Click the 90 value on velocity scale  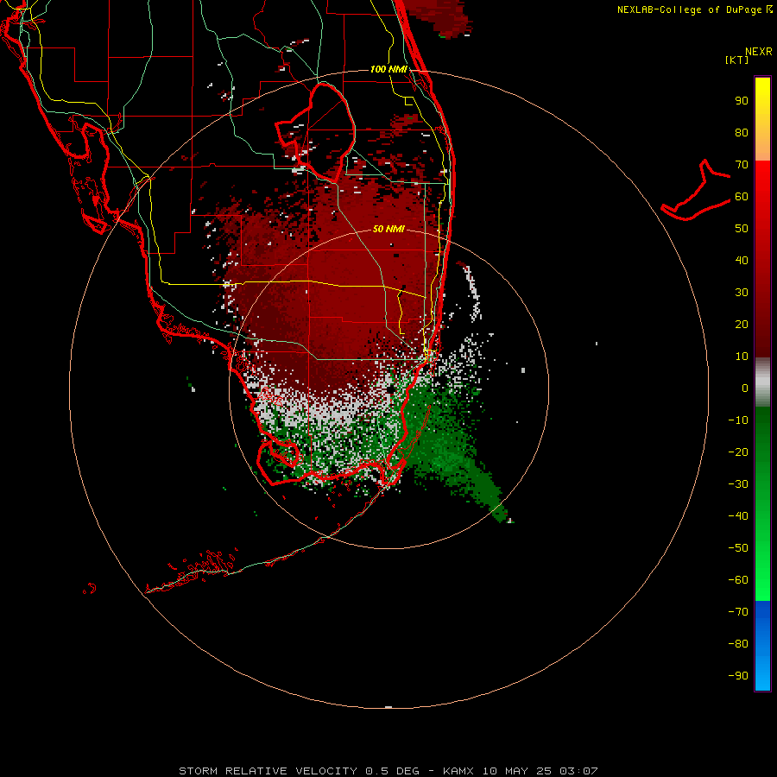point(742,101)
